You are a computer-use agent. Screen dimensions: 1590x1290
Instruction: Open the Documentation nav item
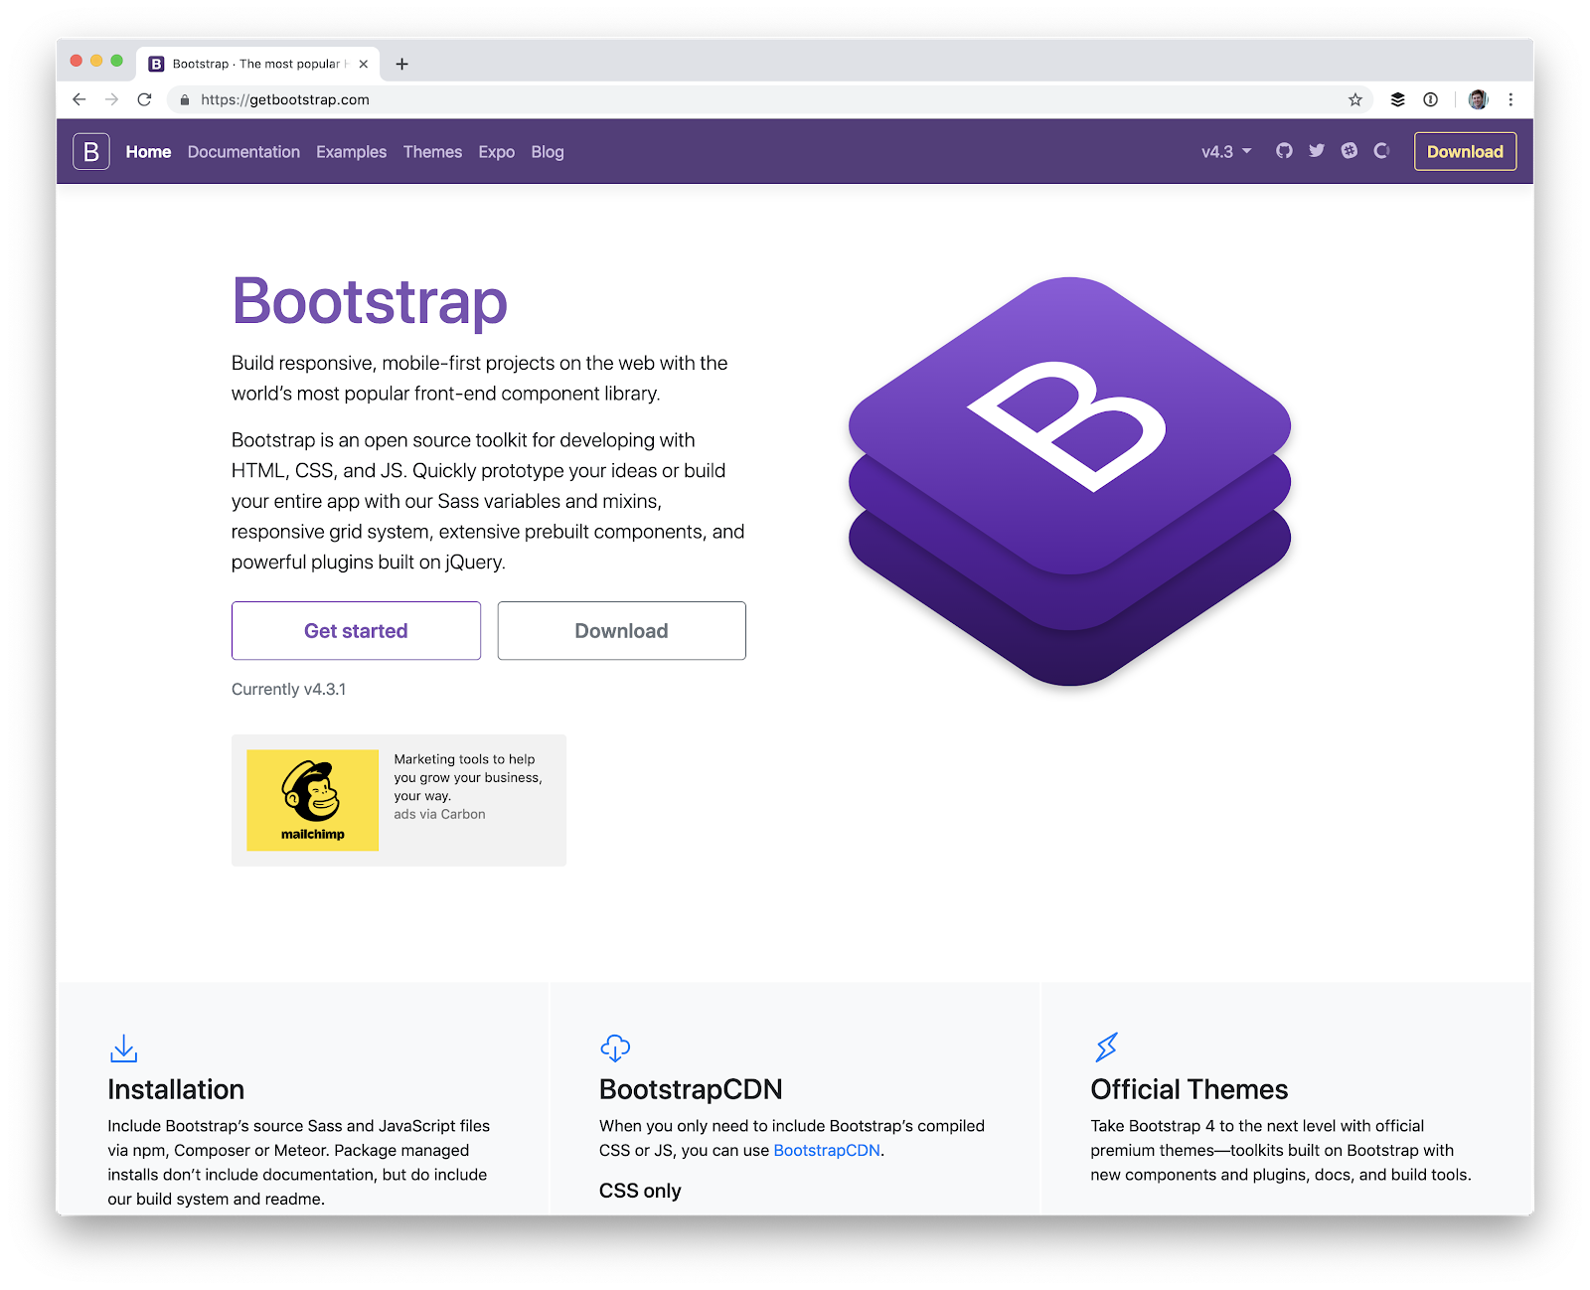(x=243, y=151)
